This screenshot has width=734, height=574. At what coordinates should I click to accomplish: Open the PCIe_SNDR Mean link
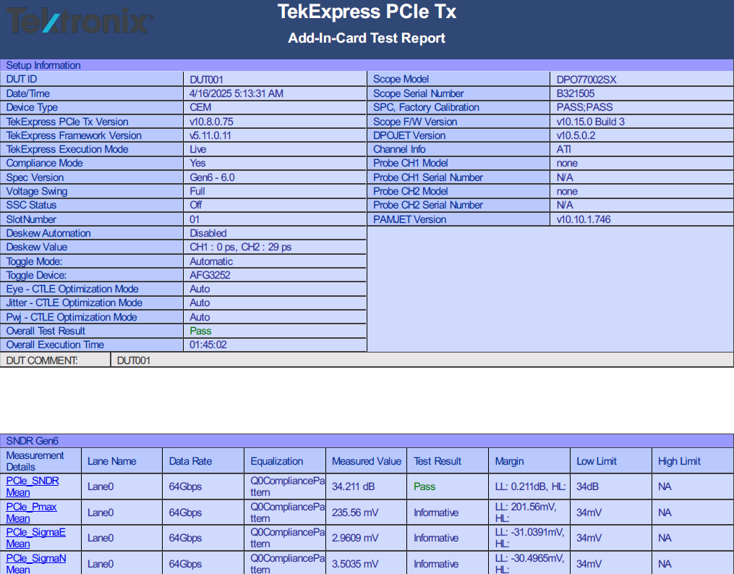click(33, 486)
